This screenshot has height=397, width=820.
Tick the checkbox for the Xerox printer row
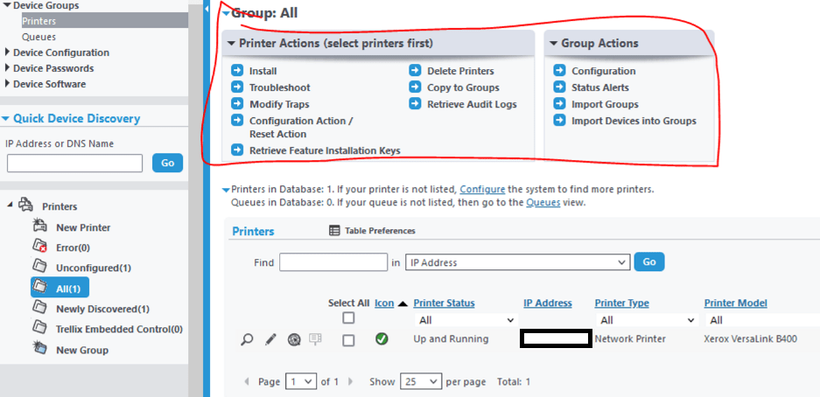pos(348,340)
